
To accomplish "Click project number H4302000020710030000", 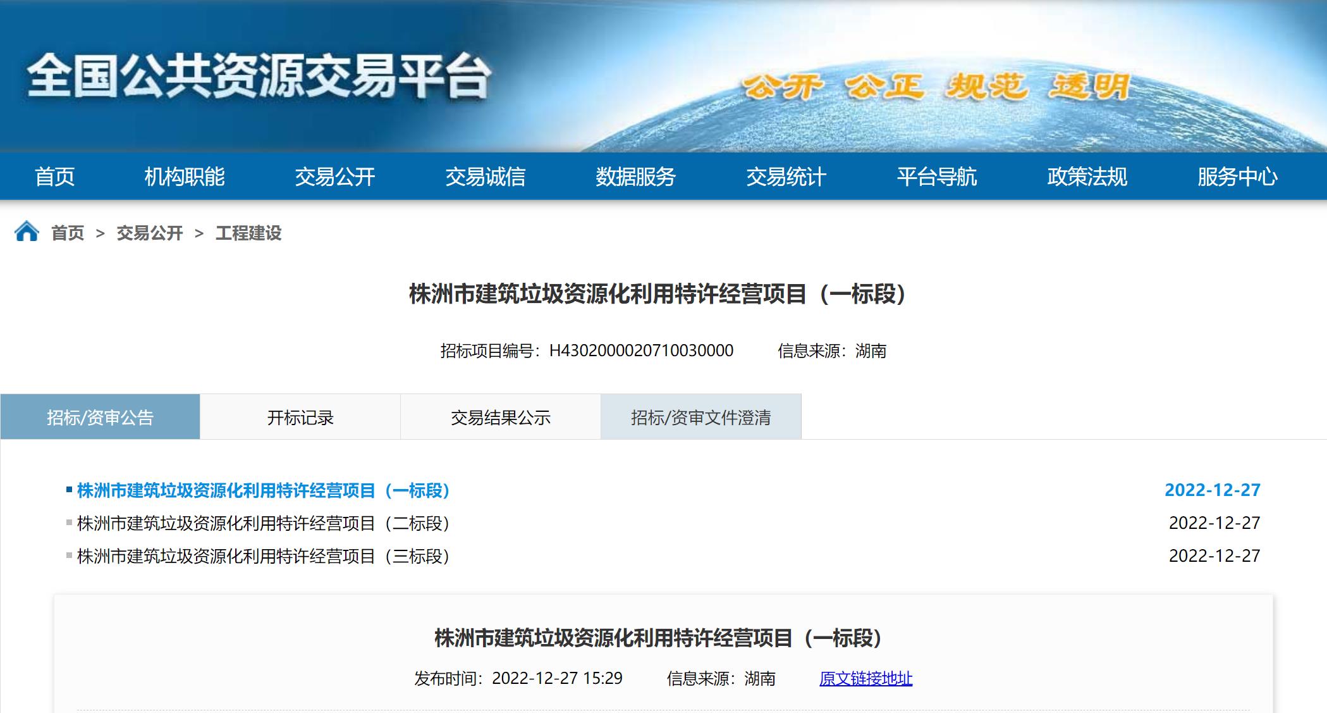I will (x=641, y=350).
